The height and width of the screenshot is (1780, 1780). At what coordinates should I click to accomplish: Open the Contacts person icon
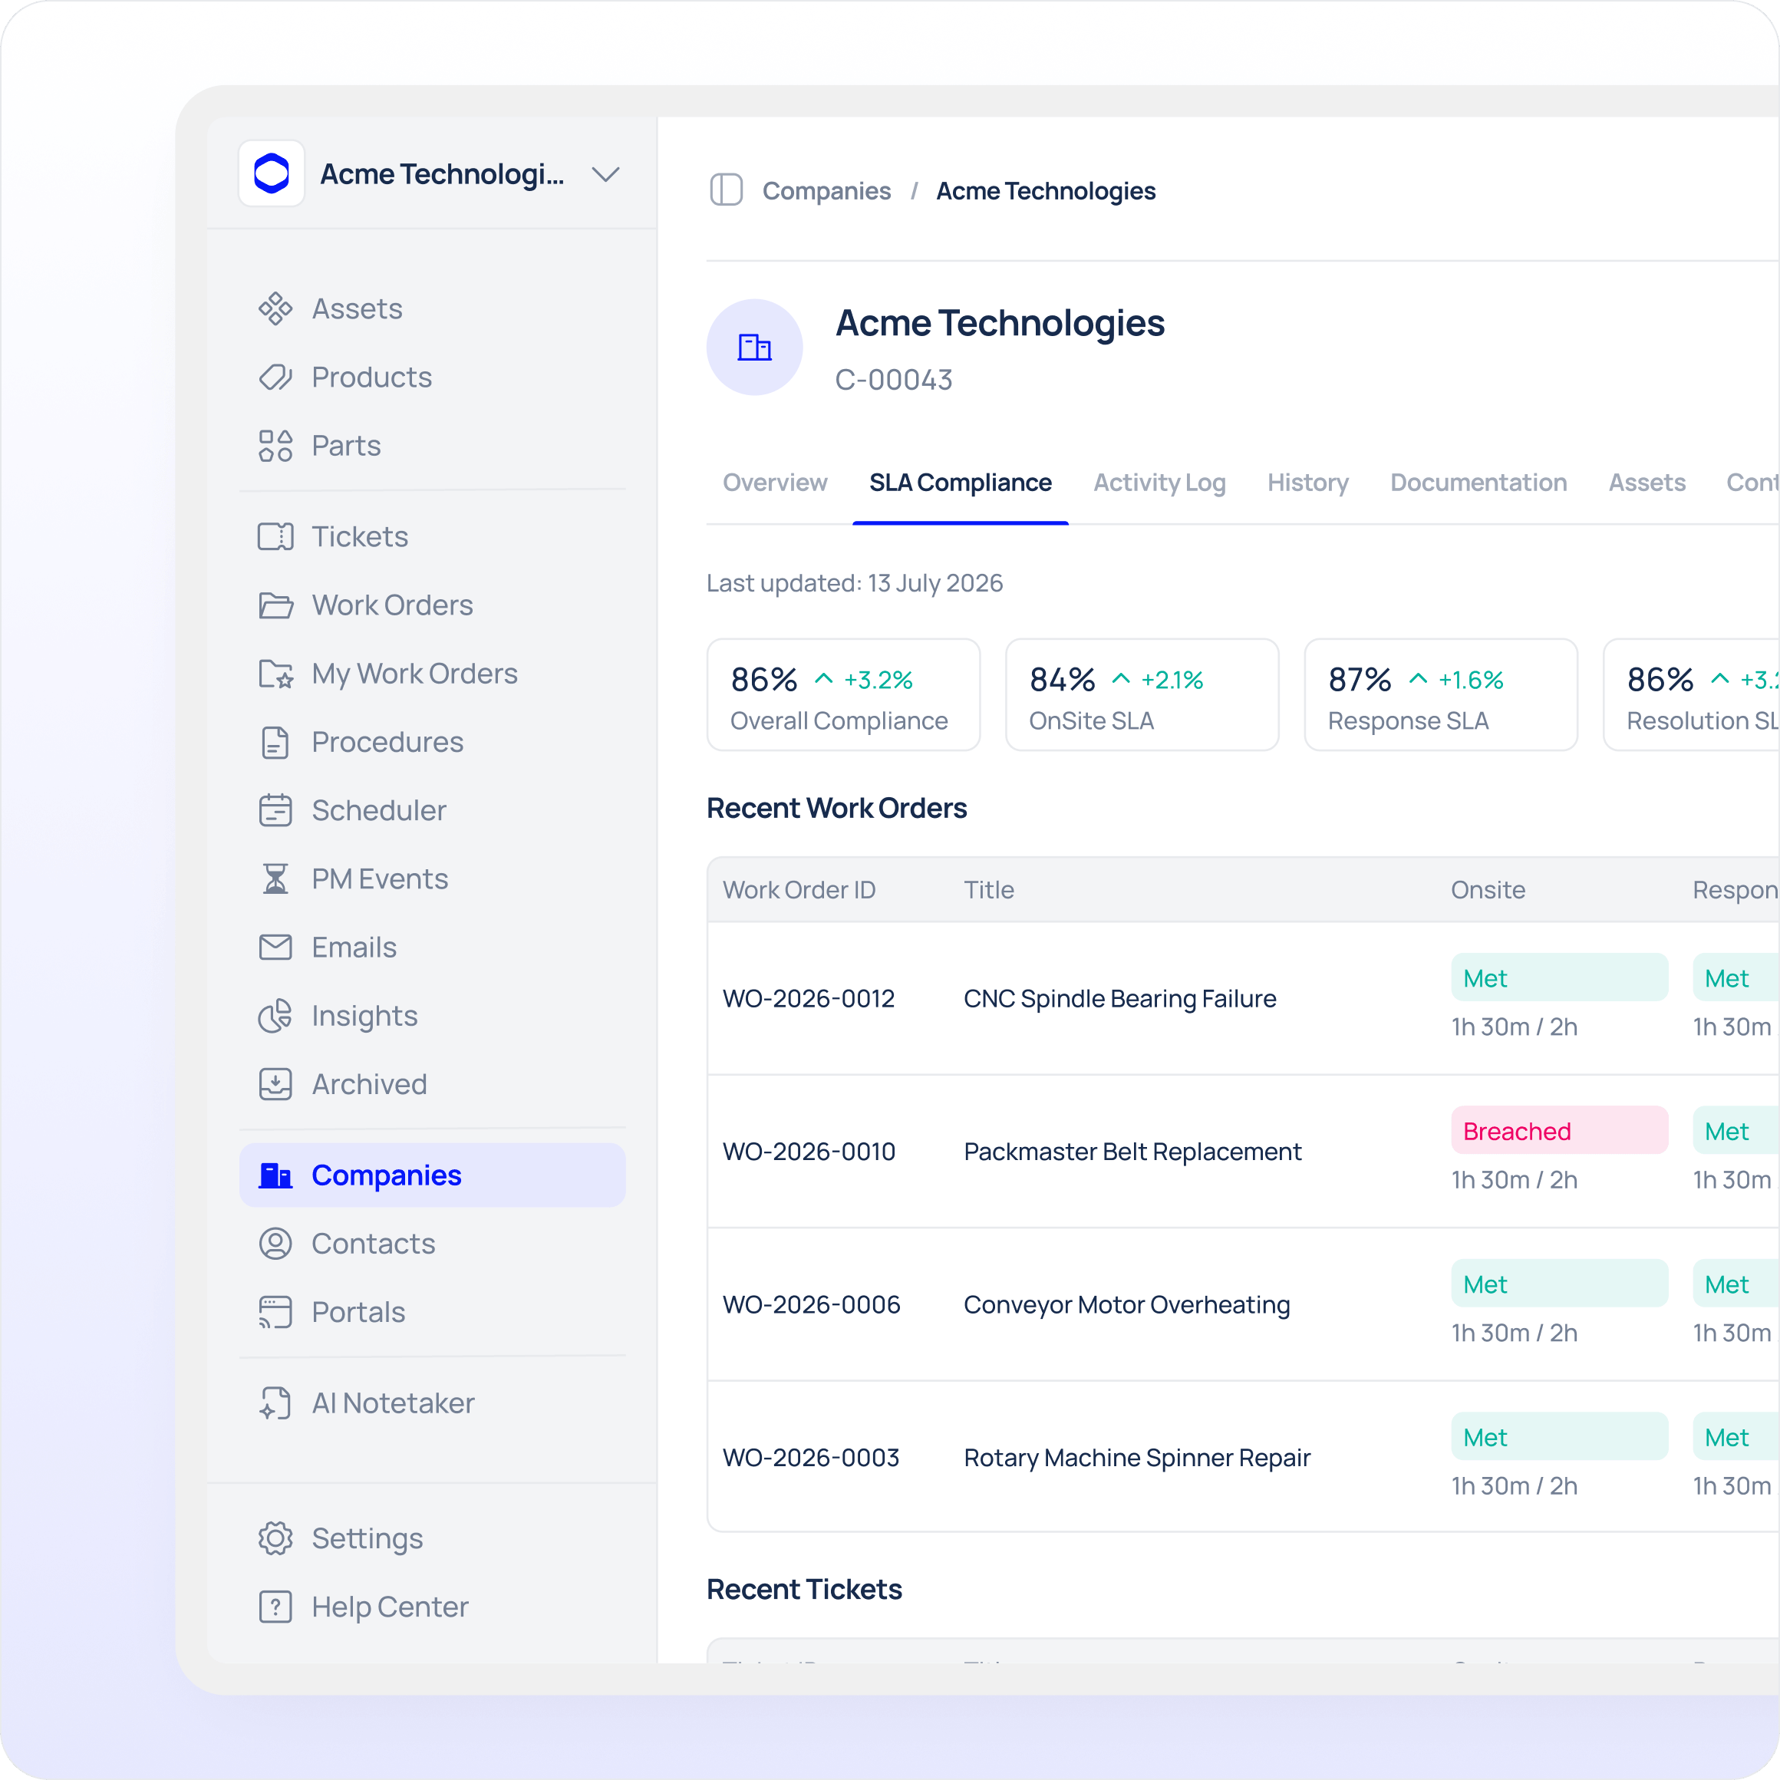click(x=275, y=1243)
